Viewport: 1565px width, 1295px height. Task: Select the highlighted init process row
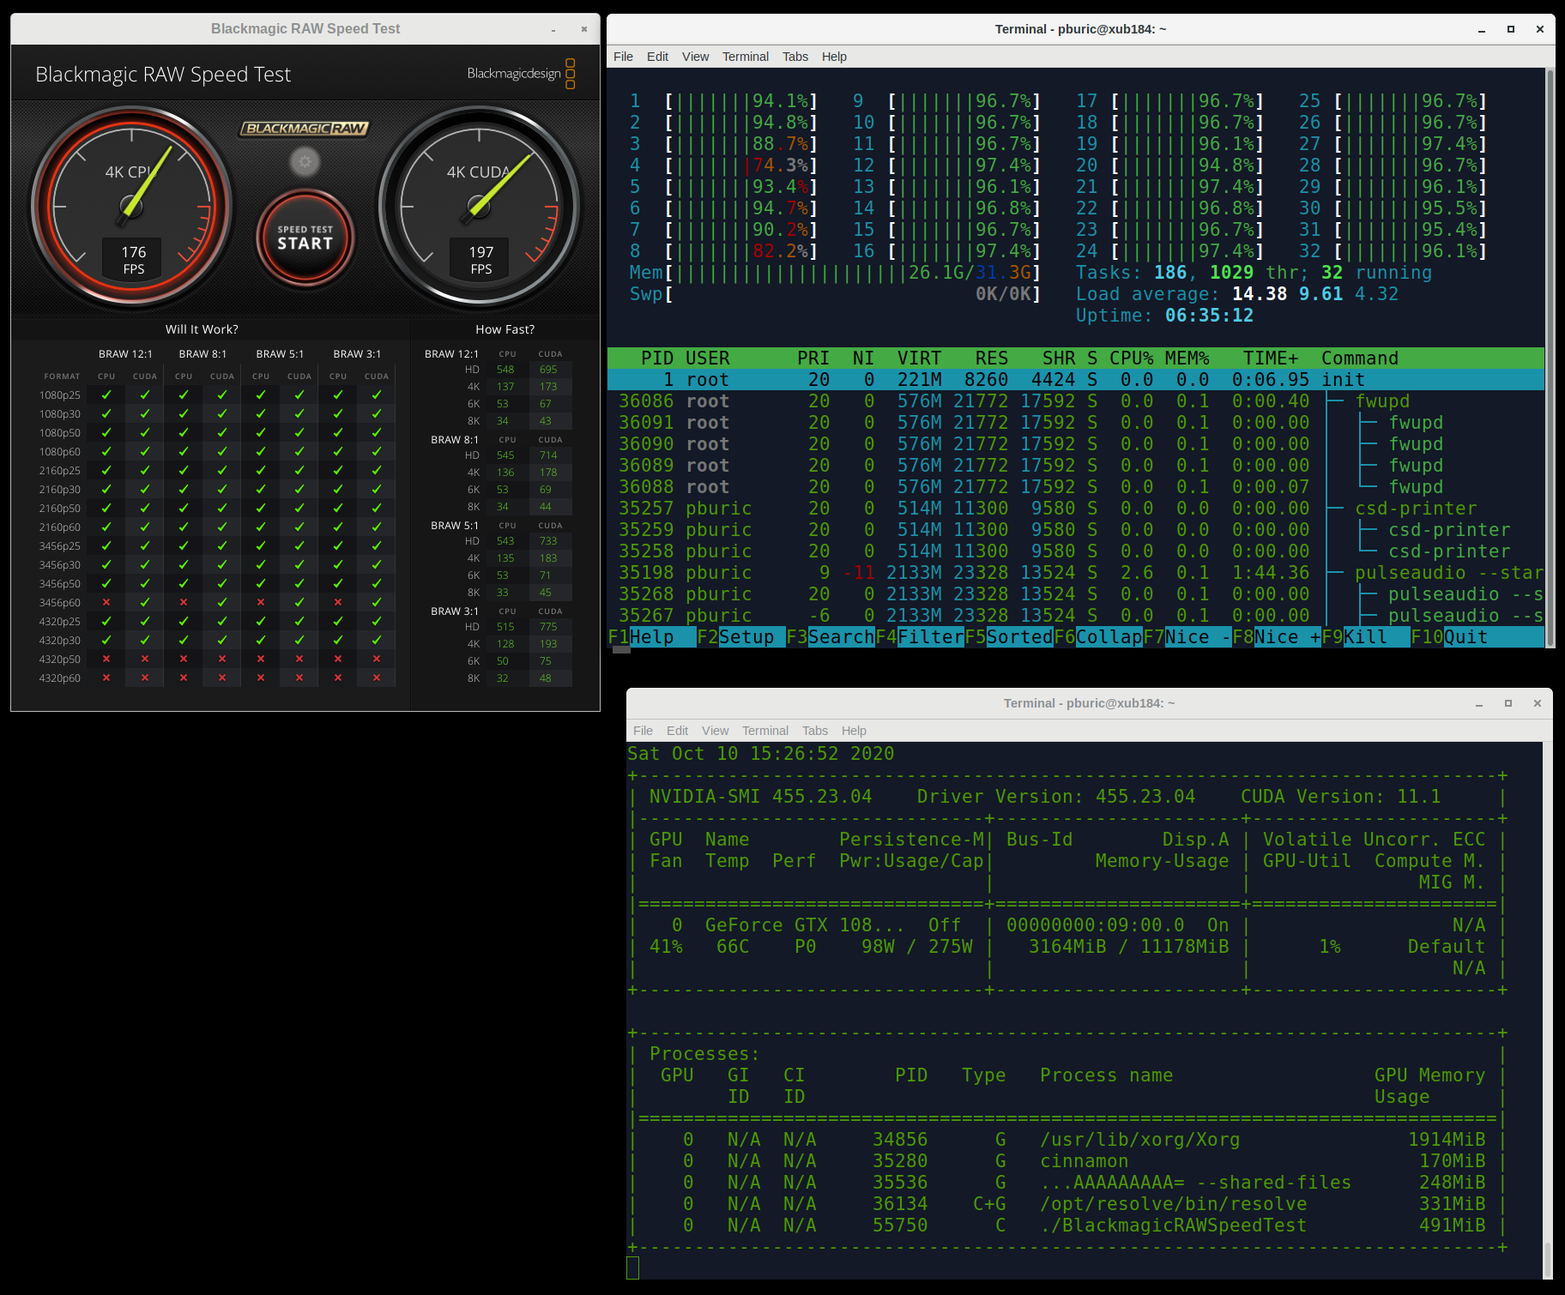pos(1075,380)
